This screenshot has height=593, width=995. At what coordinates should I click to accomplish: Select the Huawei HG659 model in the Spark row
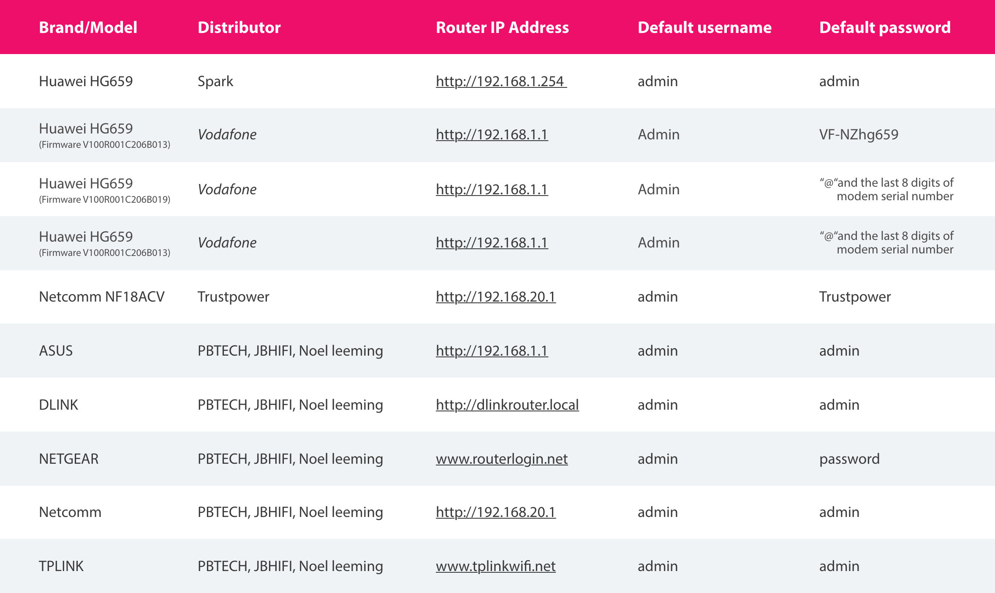click(86, 81)
